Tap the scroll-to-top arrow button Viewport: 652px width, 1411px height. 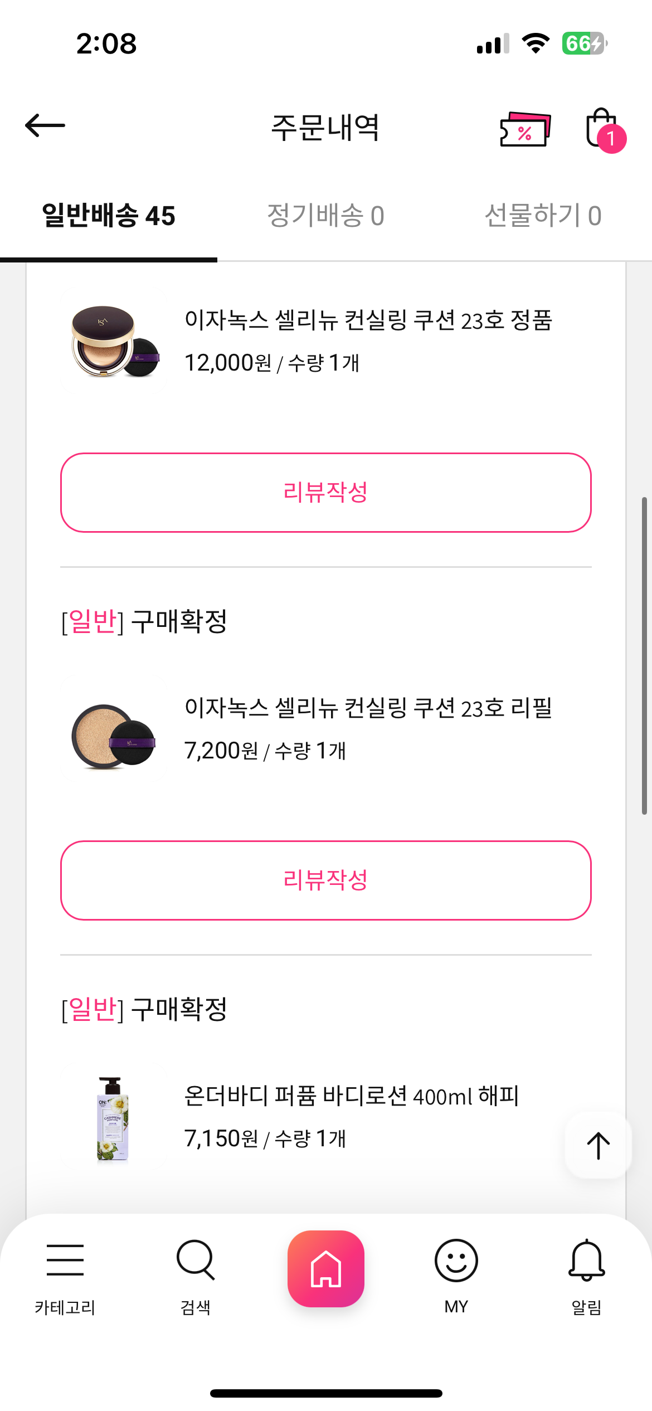pyautogui.click(x=598, y=1145)
